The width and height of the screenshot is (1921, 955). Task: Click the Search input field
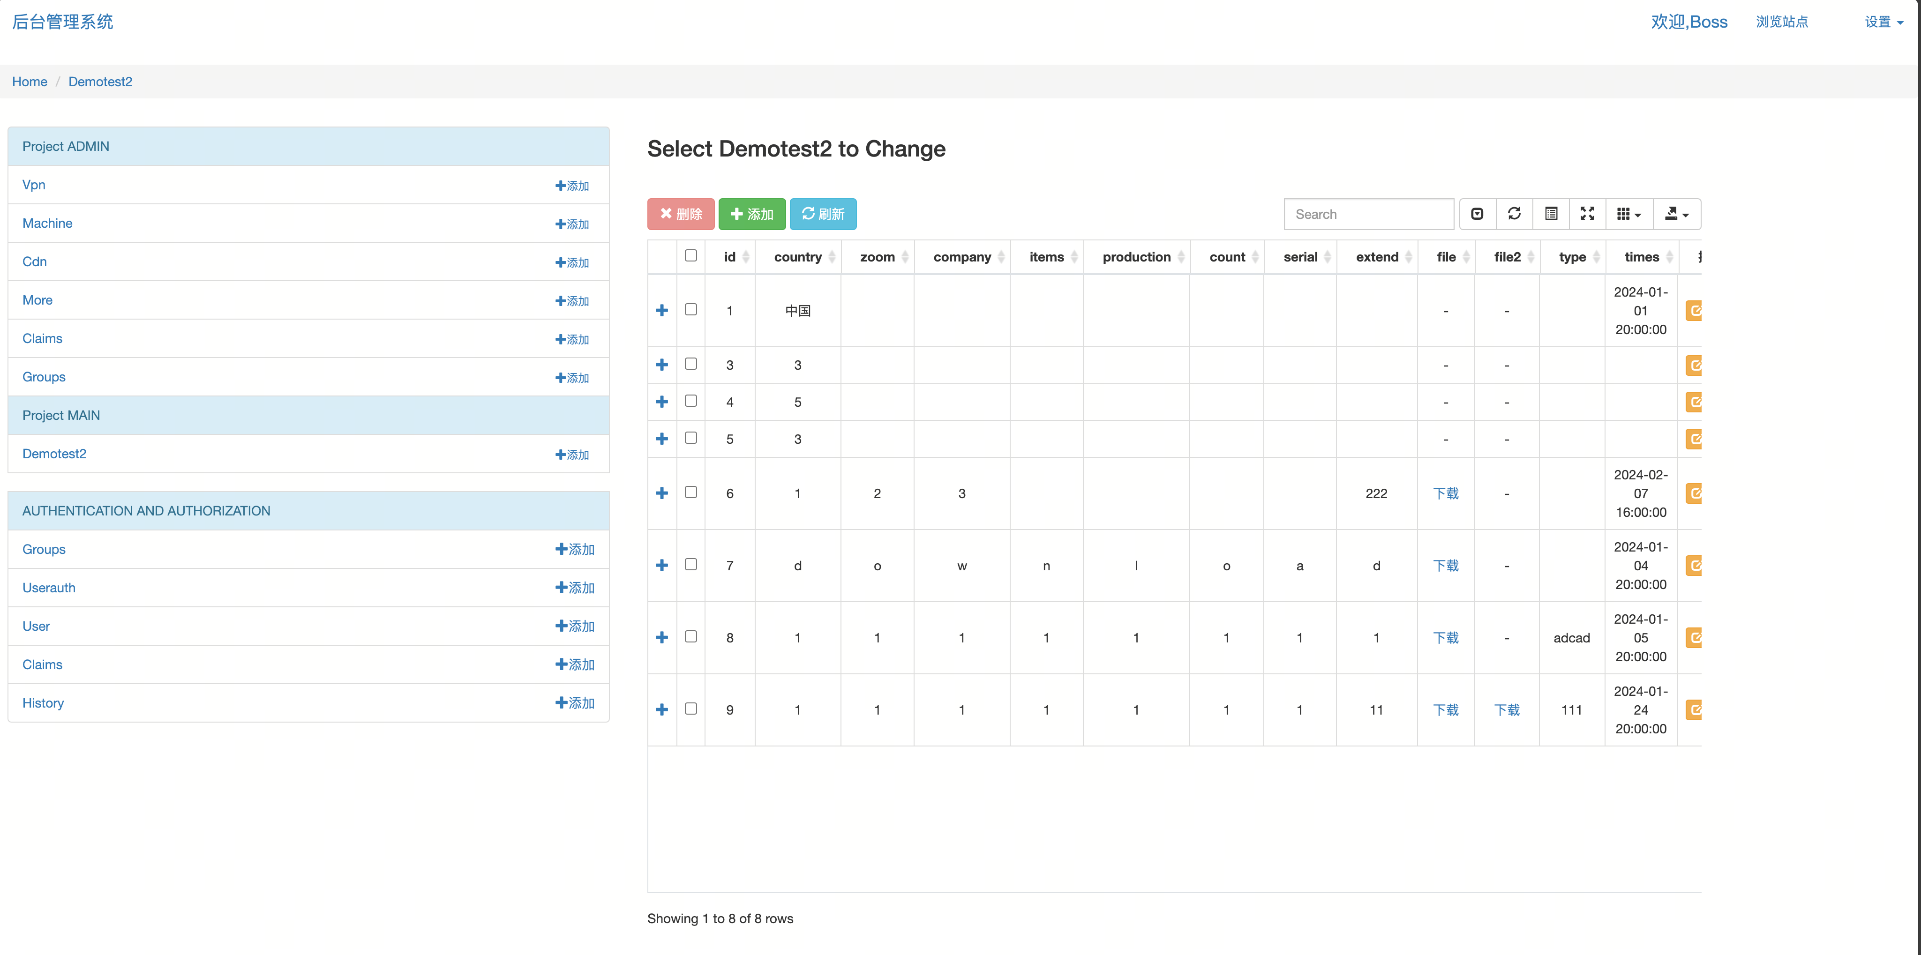click(1368, 214)
